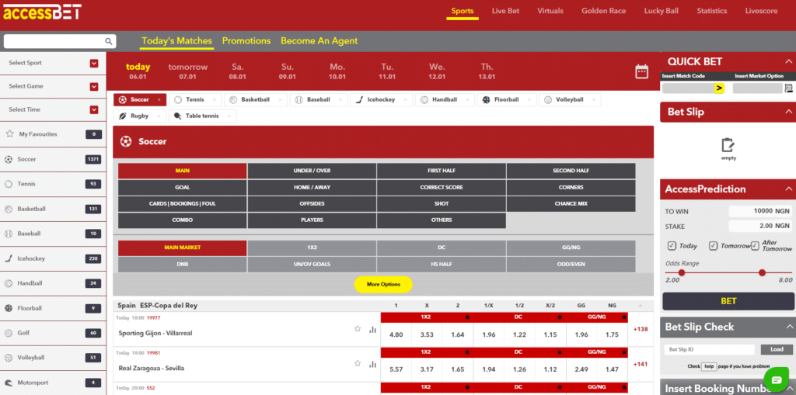Select the GG/NG market filter

point(571,248)
